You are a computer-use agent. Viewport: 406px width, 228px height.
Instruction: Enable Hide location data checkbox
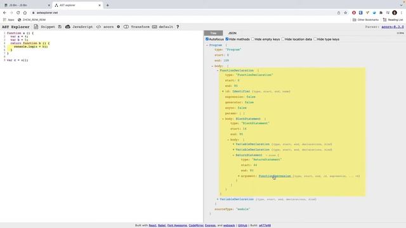(x=283, y=39)
